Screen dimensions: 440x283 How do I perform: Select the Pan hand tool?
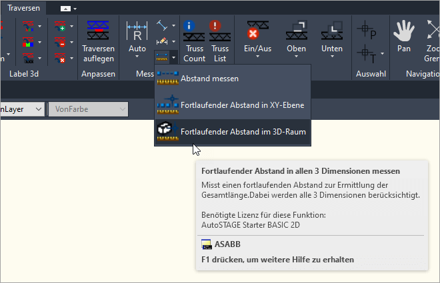pyautogui.click(x=404, y=37)
